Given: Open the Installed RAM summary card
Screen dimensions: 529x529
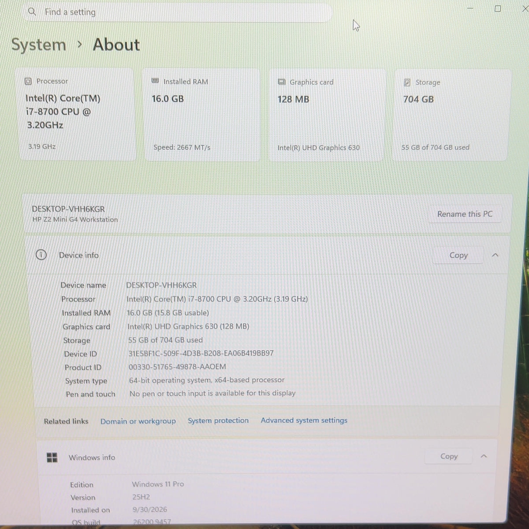Looking at the screenshot, I should 202,115.
